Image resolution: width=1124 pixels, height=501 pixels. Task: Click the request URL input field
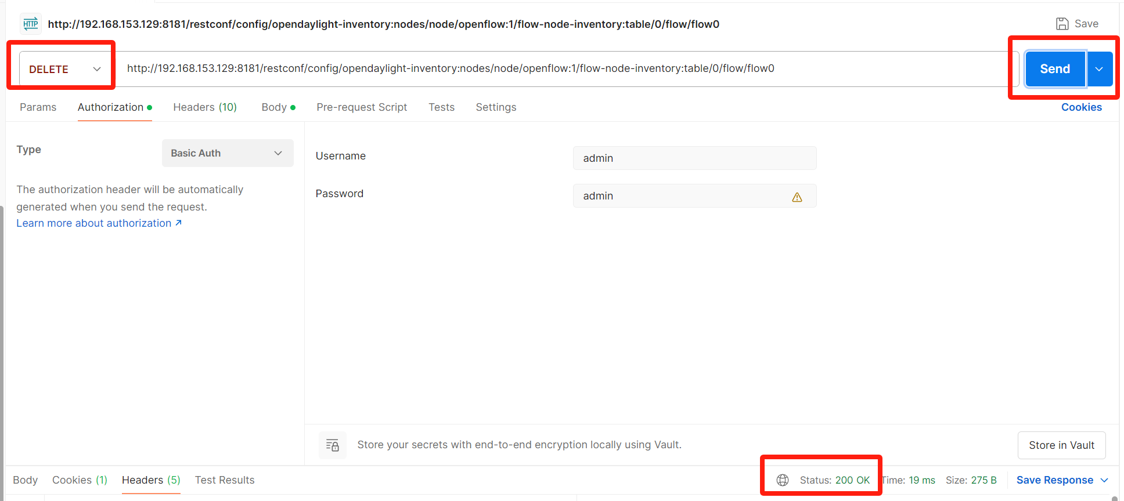tap(568, 68)
